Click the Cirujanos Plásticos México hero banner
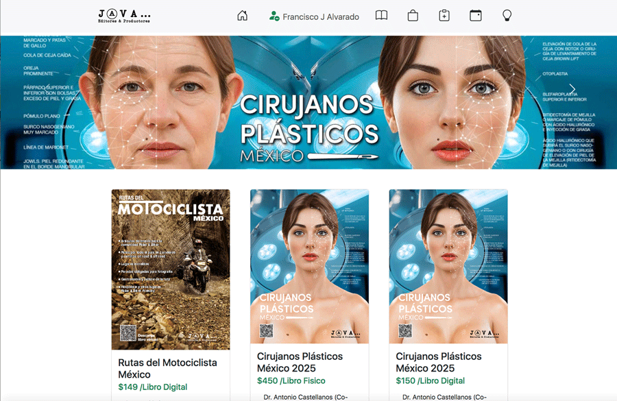Viewport: 617px width, 401px height. [x=308, y=103]
